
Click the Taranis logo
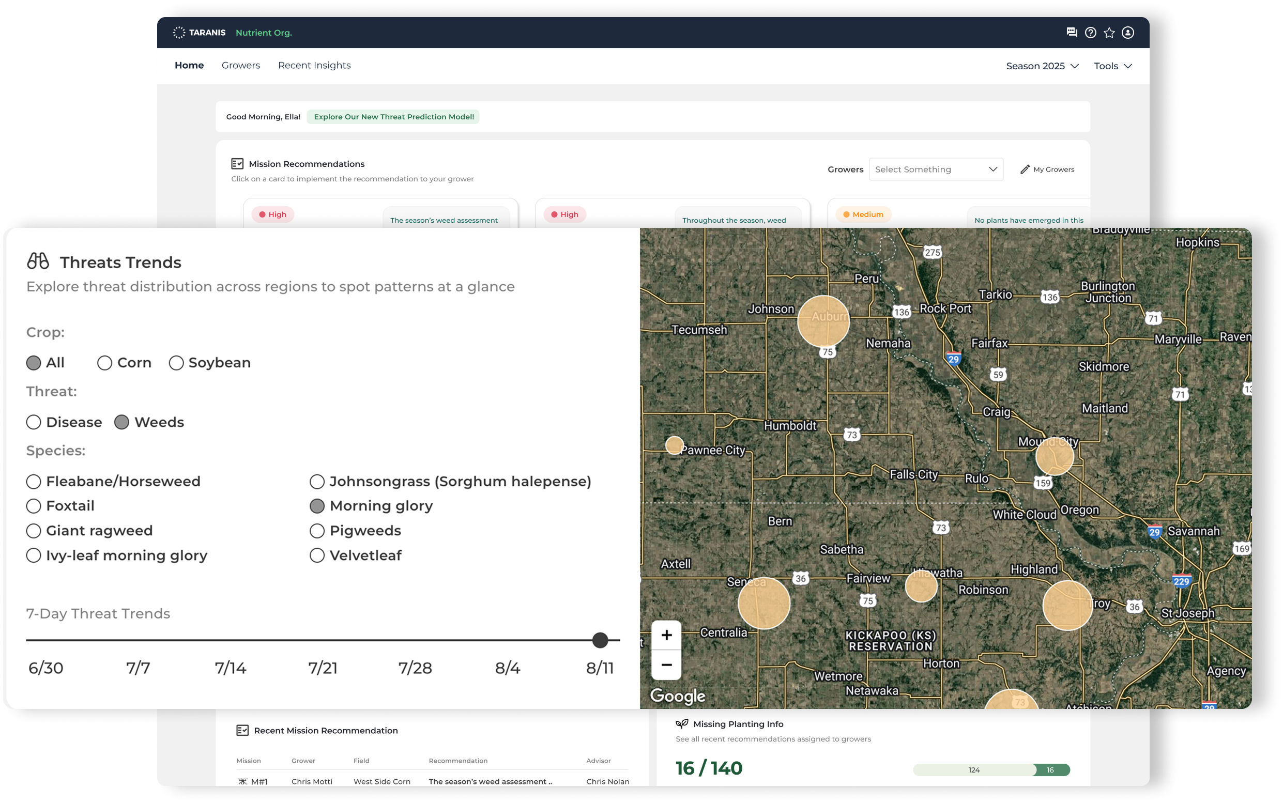(199, 33)
